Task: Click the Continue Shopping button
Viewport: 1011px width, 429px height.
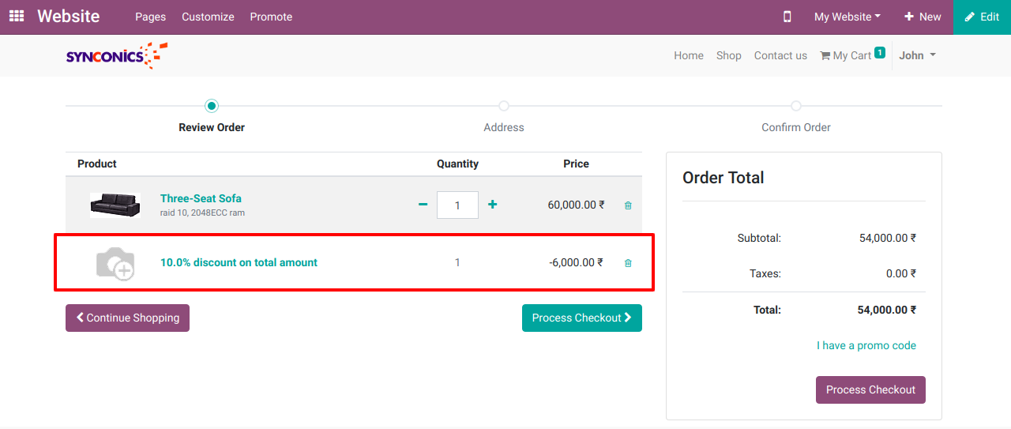Action: [x=127, y=318]
